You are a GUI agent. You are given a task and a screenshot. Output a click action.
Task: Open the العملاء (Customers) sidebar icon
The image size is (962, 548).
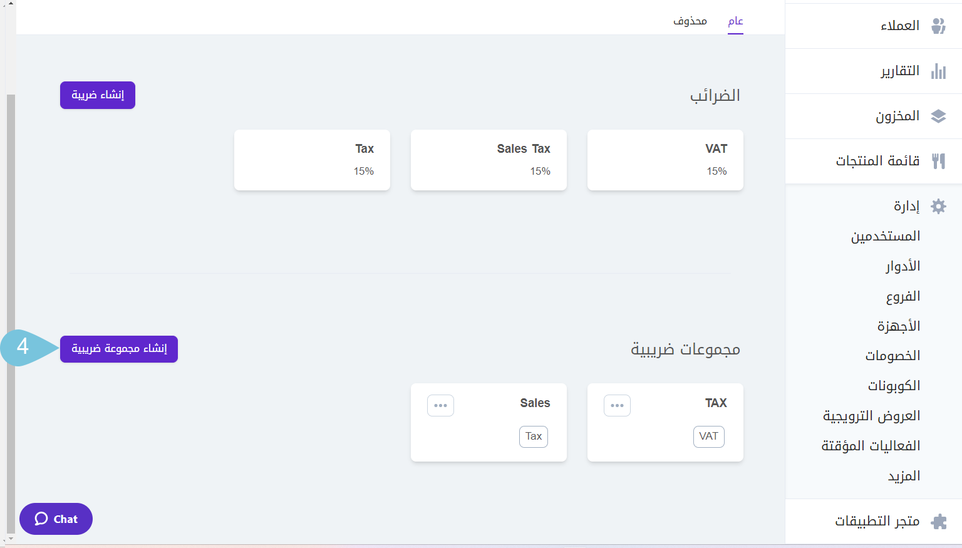(x=938, y=25)
